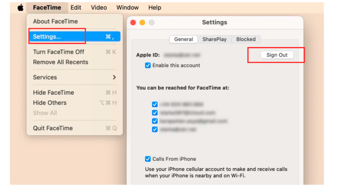Screen dimensions: 342x192
Task: Open the Apple logo menu
Action: click(x=21, y=7)
